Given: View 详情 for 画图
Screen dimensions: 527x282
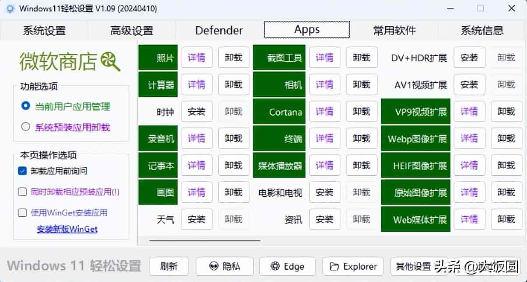Looking at the screenshot, I should pyautogui.click(x=197, y=192).
